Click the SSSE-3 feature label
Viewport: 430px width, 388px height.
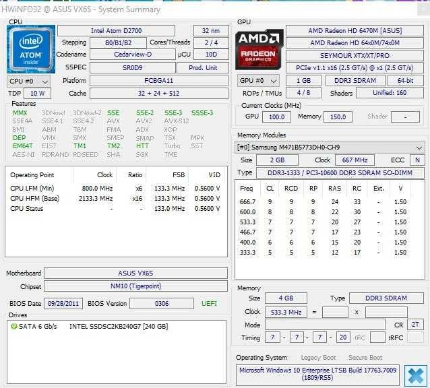tap(202, 113)
